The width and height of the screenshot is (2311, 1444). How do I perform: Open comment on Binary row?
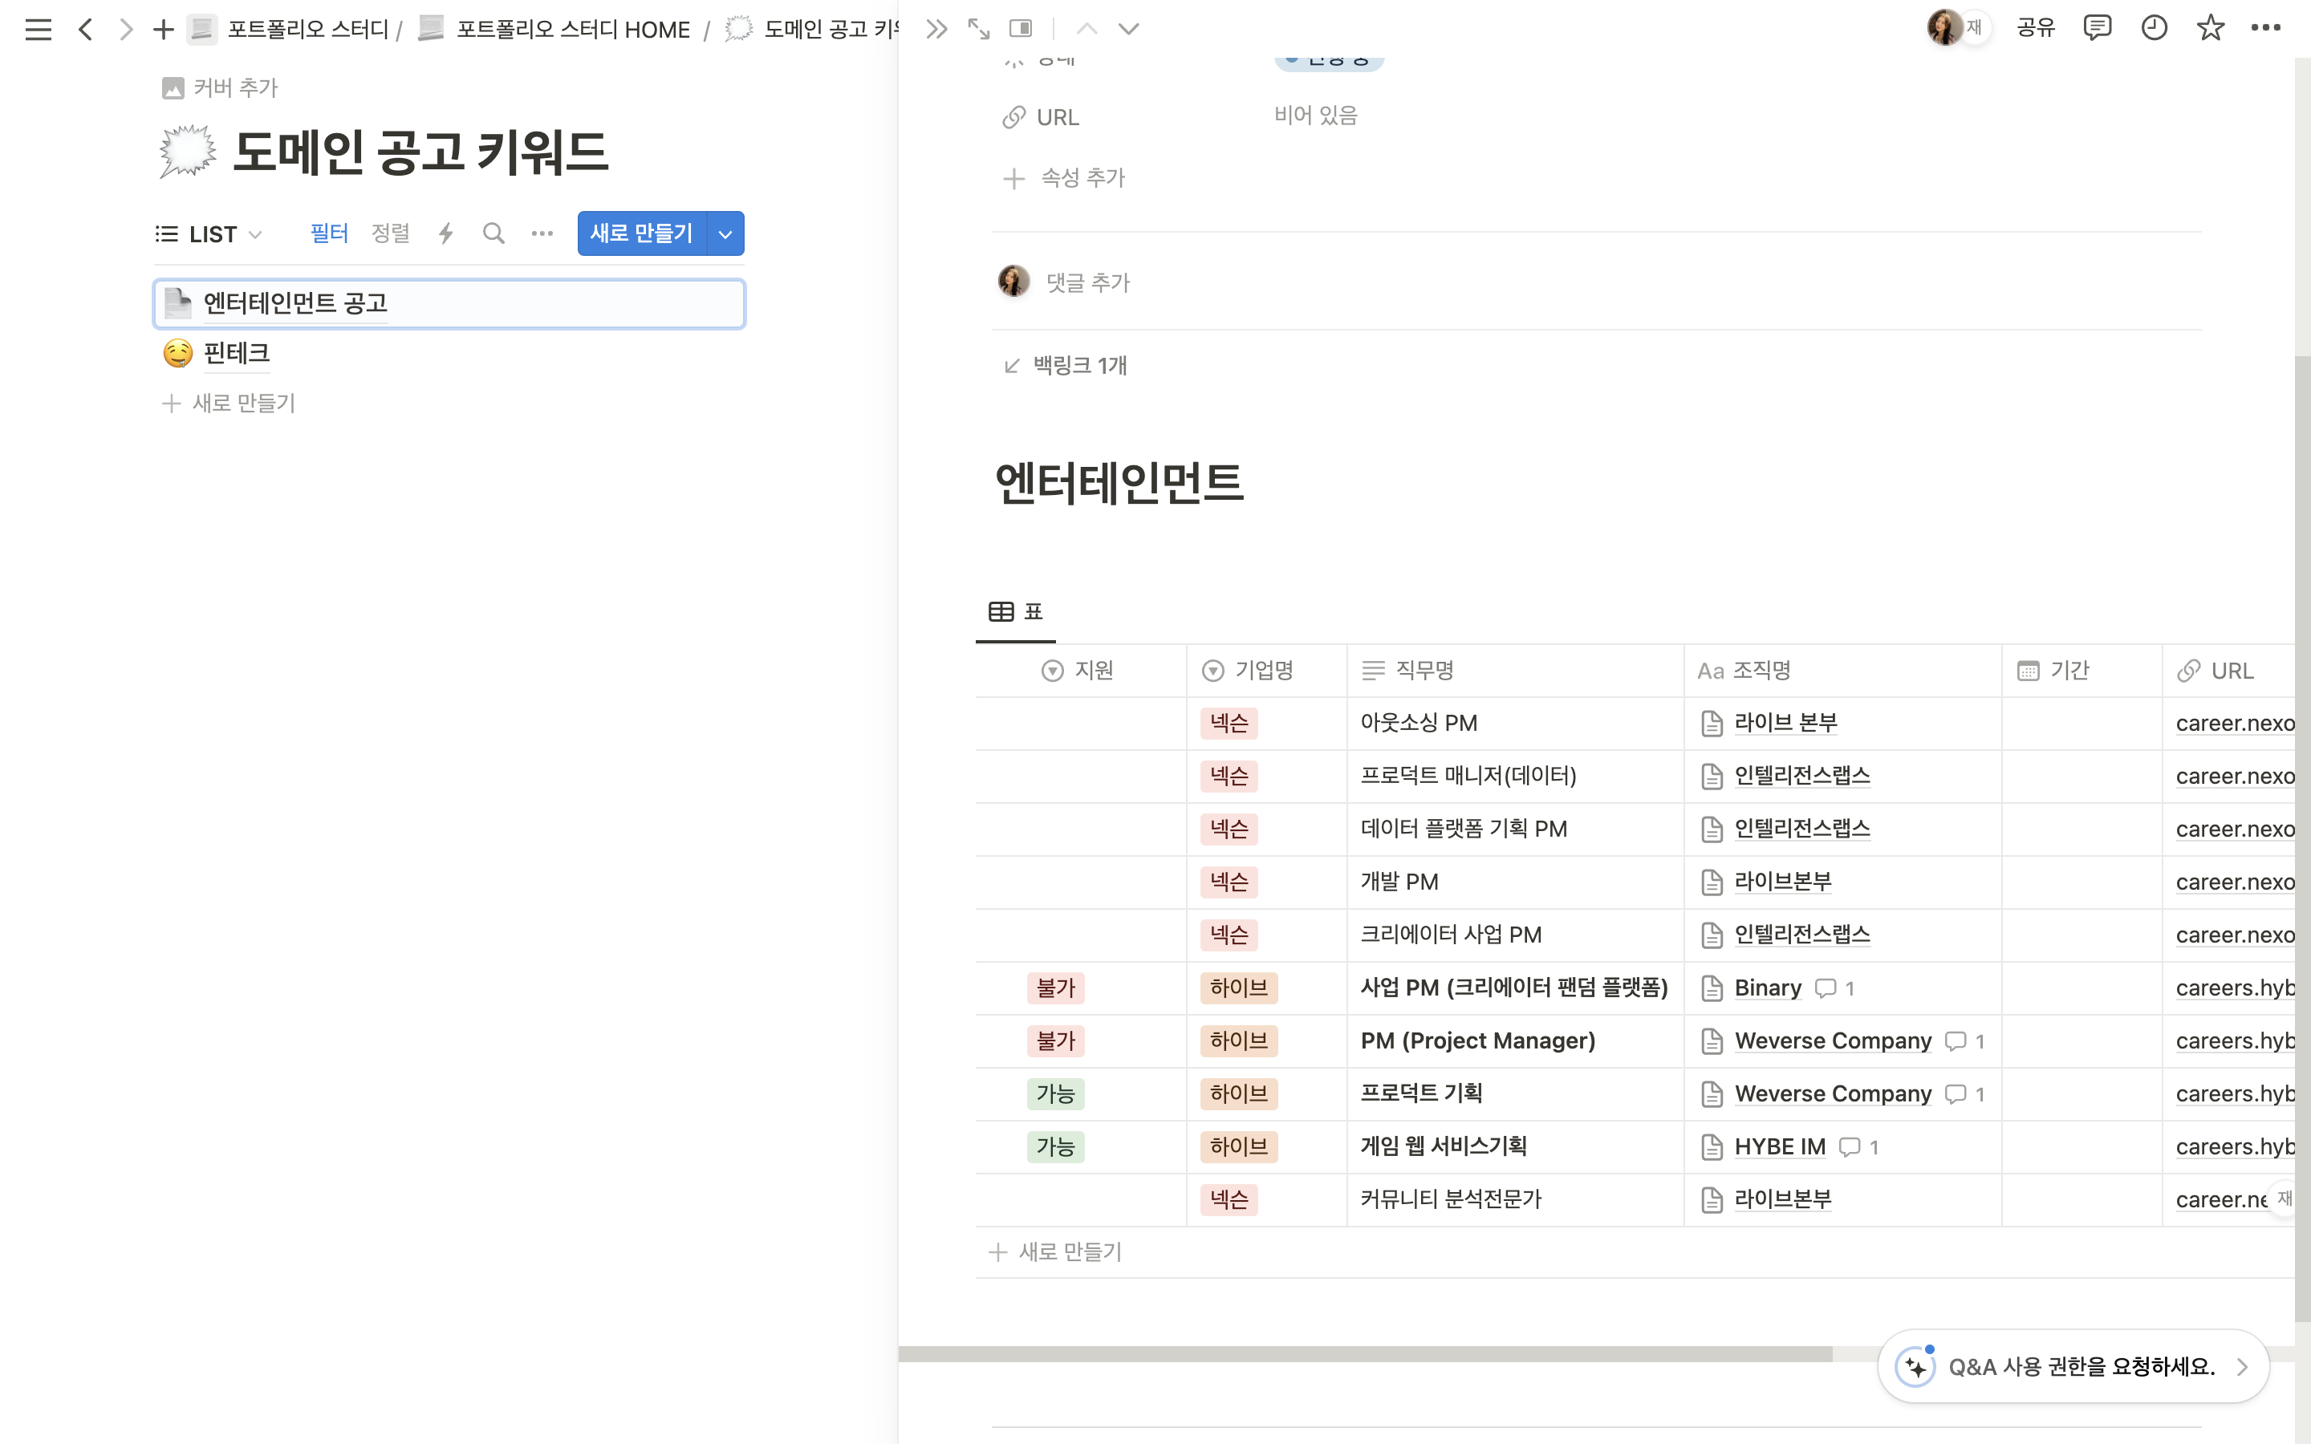tap(1834, 988)
